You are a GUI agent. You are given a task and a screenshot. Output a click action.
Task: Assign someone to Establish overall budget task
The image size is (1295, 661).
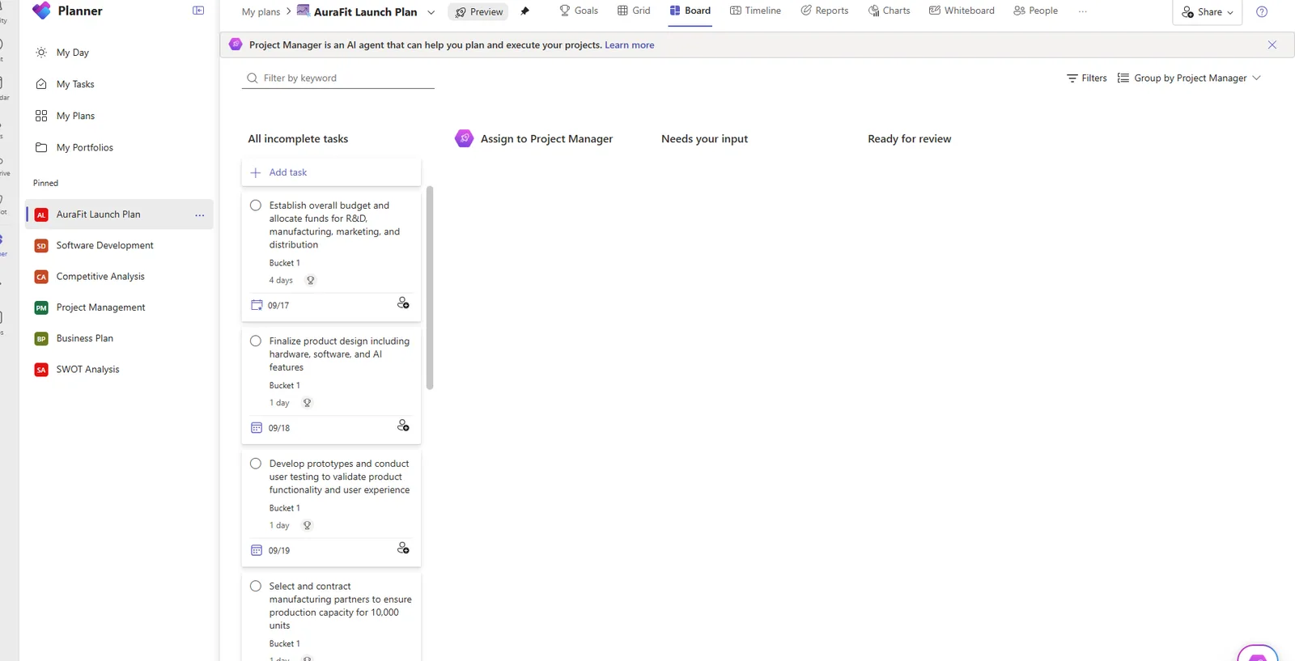tap(403, 303)
